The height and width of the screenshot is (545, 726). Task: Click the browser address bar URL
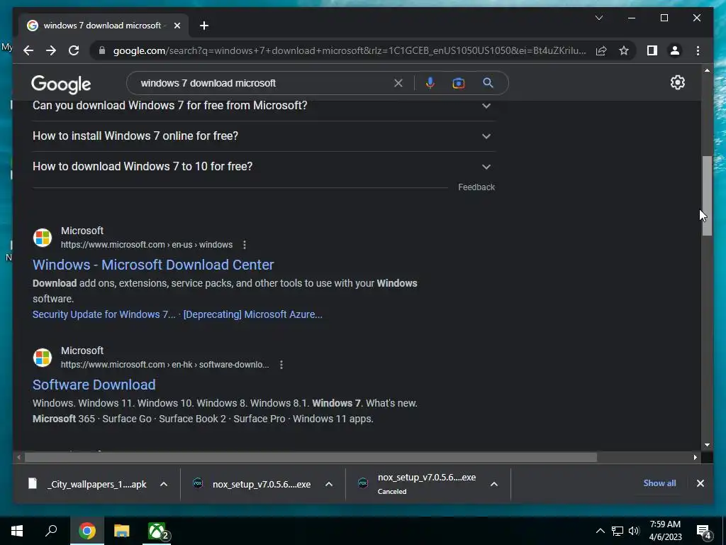(350, 50)
